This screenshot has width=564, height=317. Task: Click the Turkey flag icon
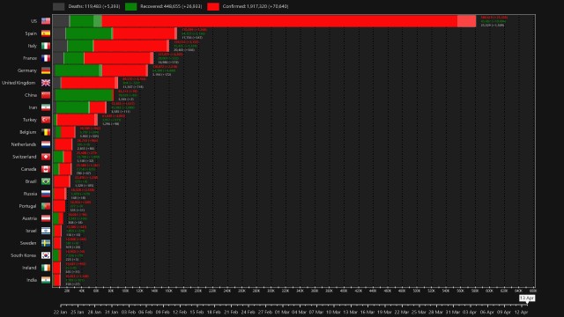coord(46,120)
